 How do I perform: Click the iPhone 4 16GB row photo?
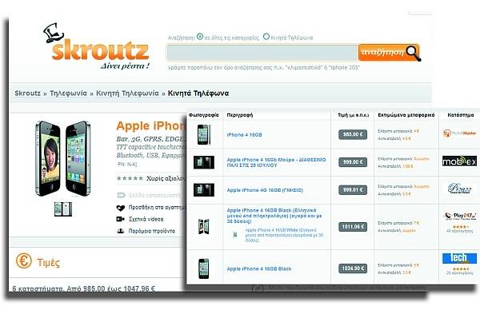pos(204,134)
